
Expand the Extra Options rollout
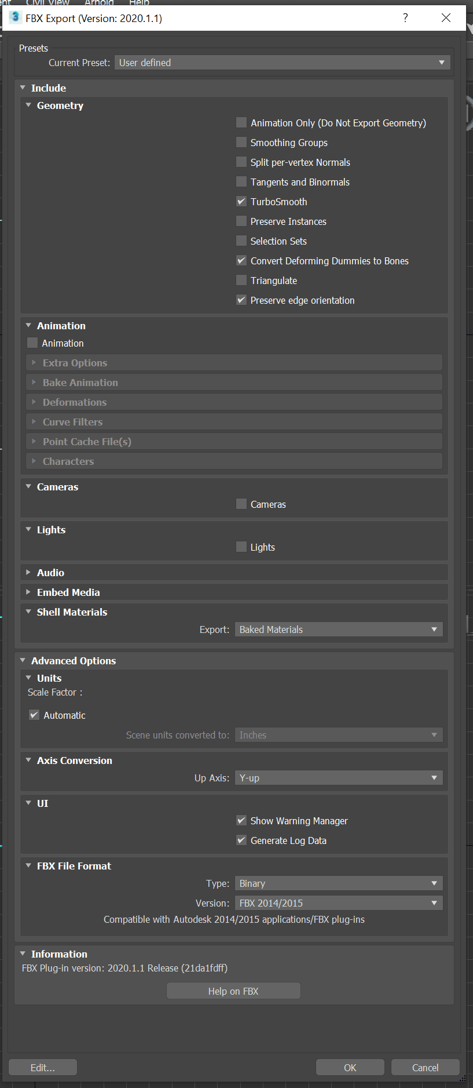point(234,363)
